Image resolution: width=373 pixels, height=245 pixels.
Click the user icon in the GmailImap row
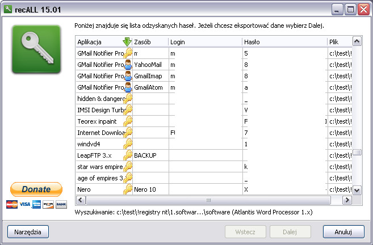coord(128,76)
